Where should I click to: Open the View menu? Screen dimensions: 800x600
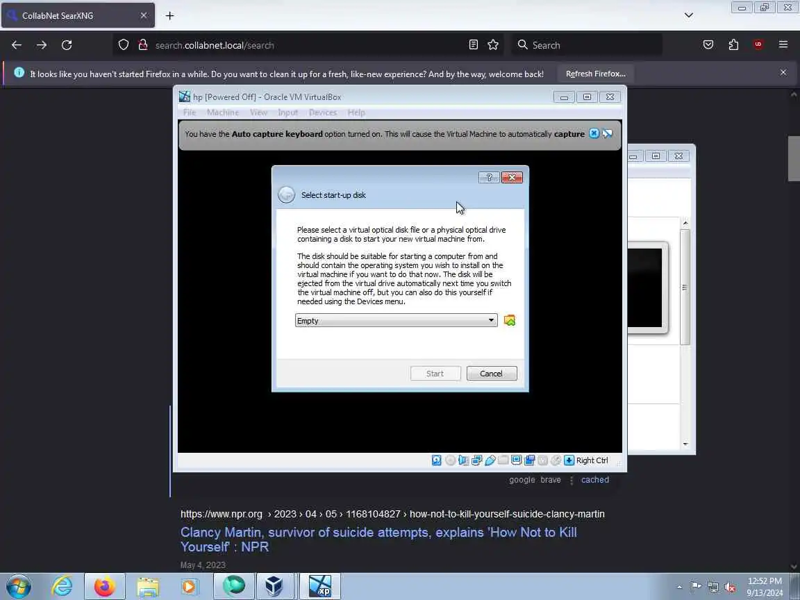(258, 112)
